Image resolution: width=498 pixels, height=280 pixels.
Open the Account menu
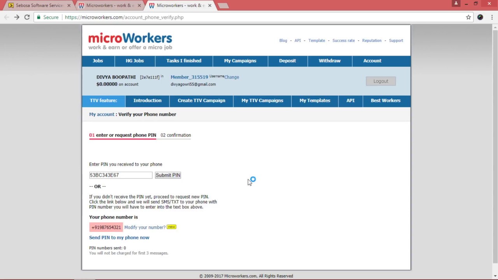tap(372, 61)
